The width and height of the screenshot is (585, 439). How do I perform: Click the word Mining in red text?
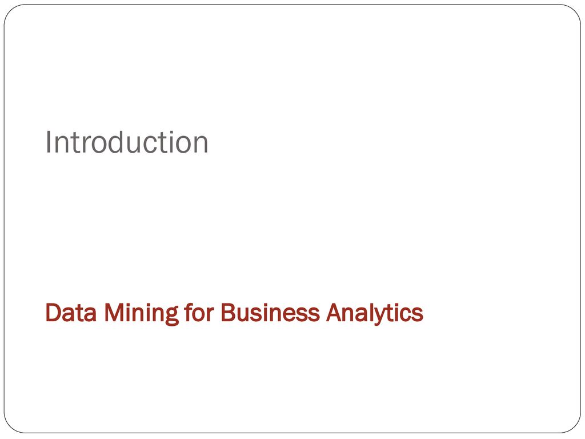[x=141, y=313]
